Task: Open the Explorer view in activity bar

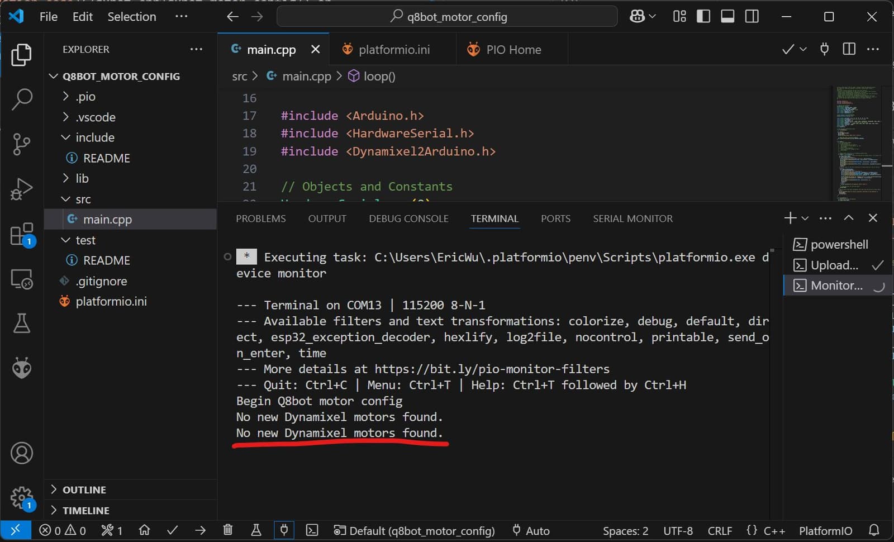Action: (21, 55)
